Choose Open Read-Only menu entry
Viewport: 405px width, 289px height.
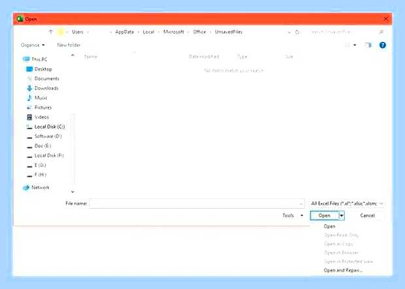tap(341, 235)
